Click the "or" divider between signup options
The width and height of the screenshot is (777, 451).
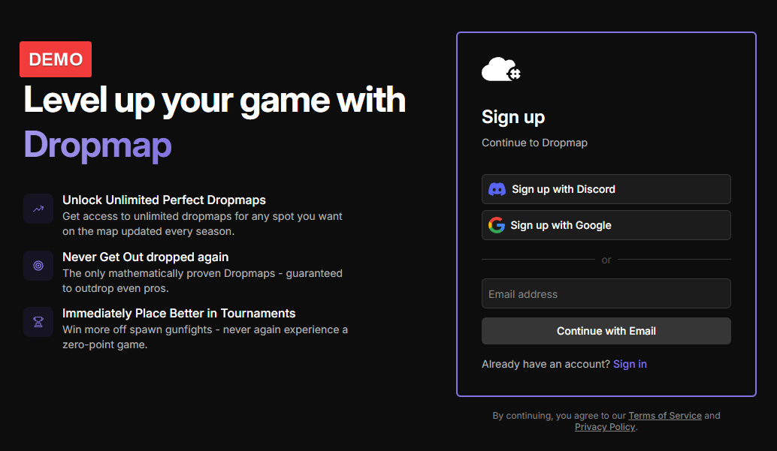click(x=606, y=260)
